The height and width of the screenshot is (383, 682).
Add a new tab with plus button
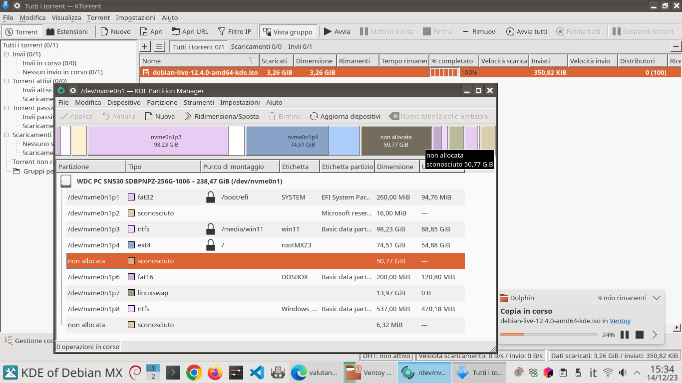144,46
